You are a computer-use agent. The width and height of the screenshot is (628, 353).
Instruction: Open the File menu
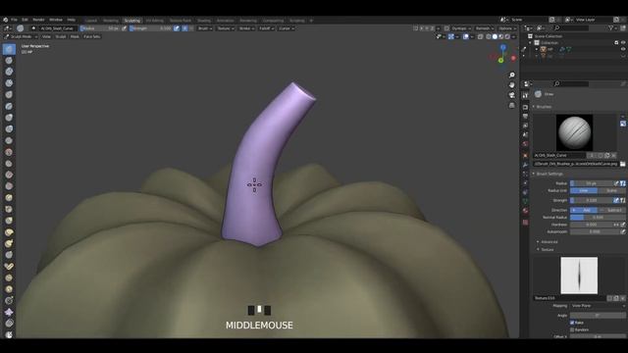(x=14, y=20)
